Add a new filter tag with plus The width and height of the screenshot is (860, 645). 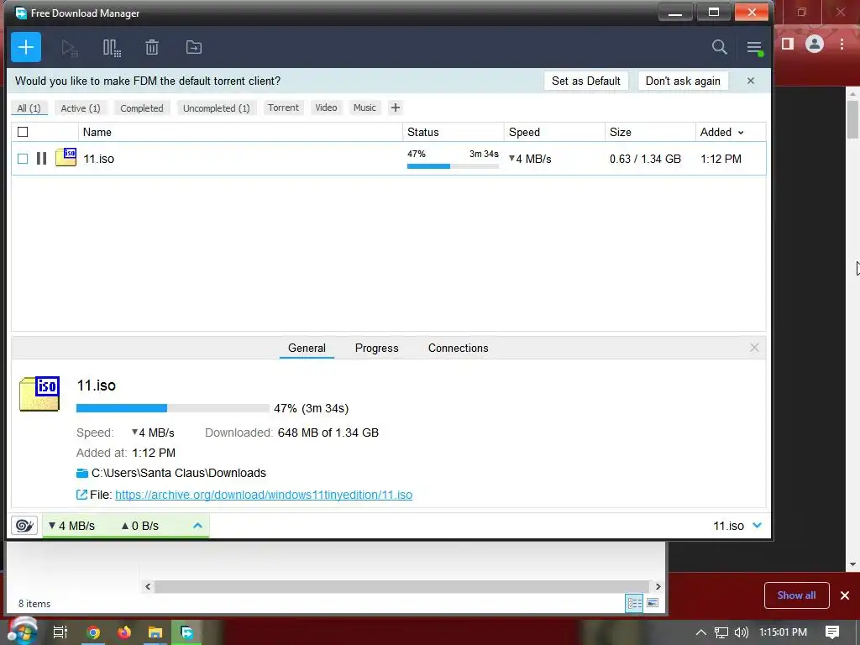tap(395, 107)
